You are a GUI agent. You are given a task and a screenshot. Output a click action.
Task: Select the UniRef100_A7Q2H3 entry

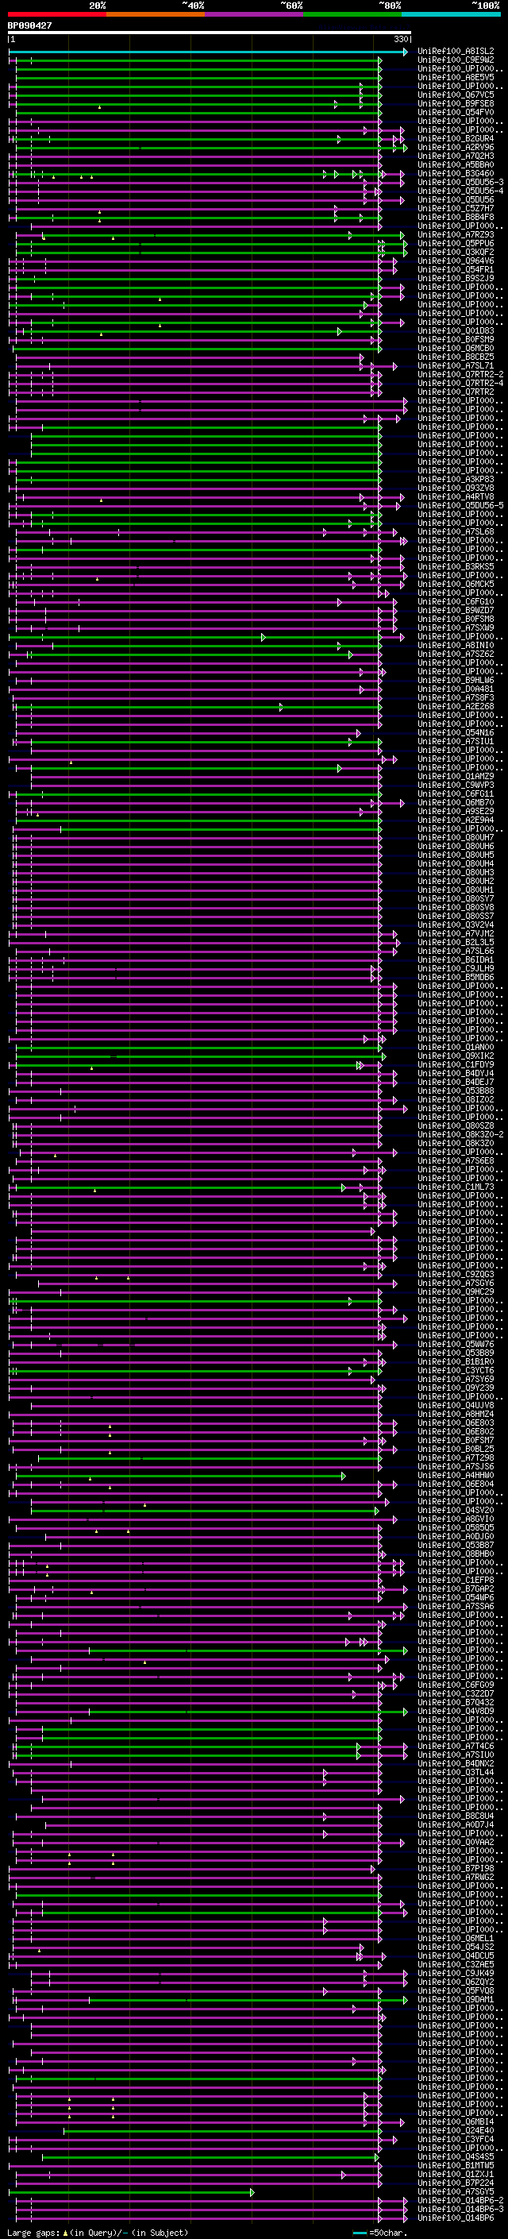456,156
